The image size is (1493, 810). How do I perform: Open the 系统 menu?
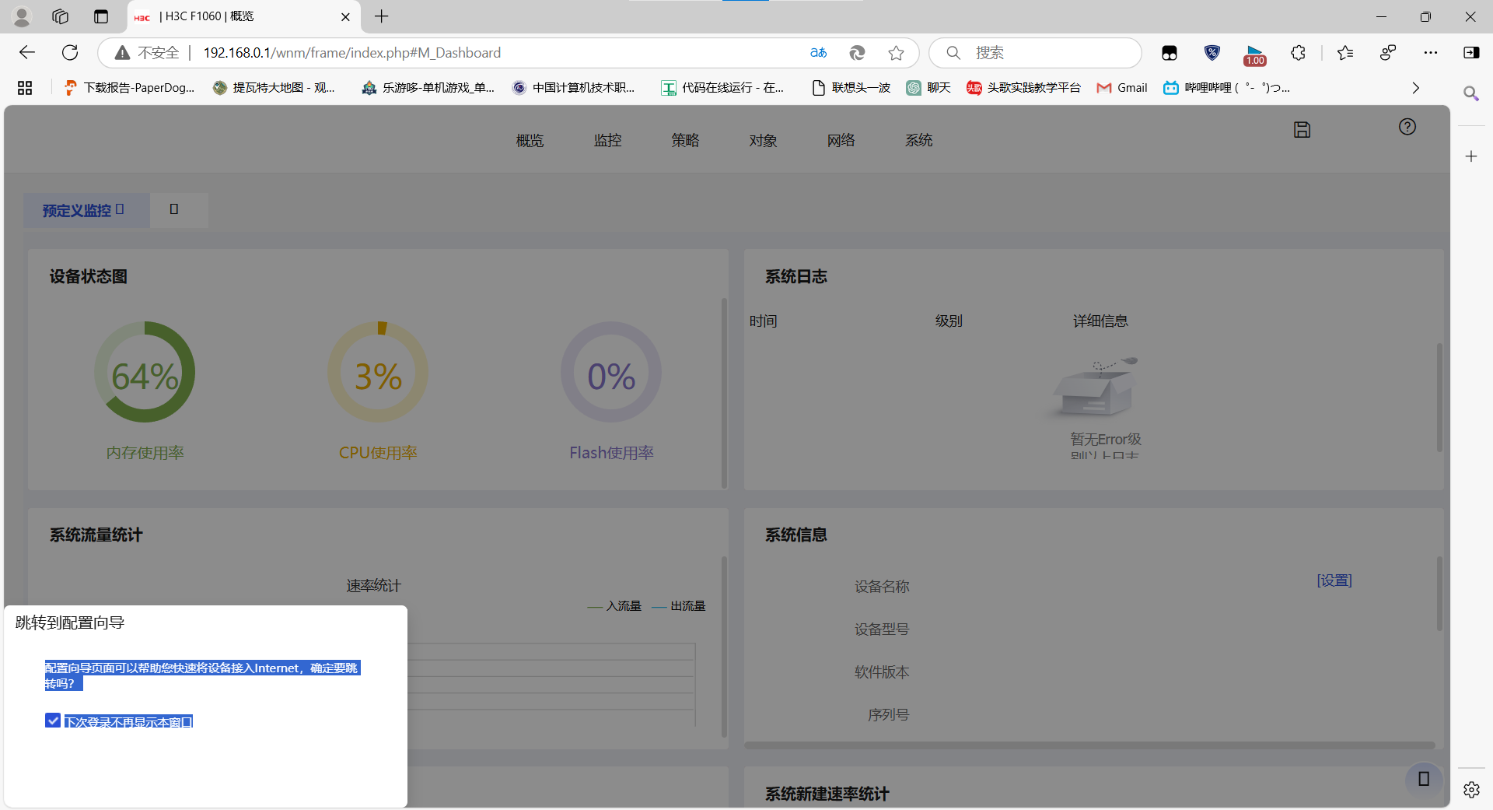point(919,140)
